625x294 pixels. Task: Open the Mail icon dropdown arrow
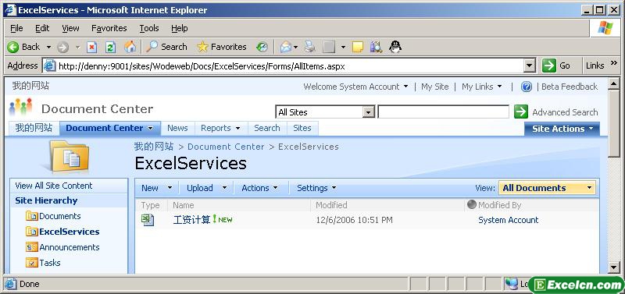point(296,48)
